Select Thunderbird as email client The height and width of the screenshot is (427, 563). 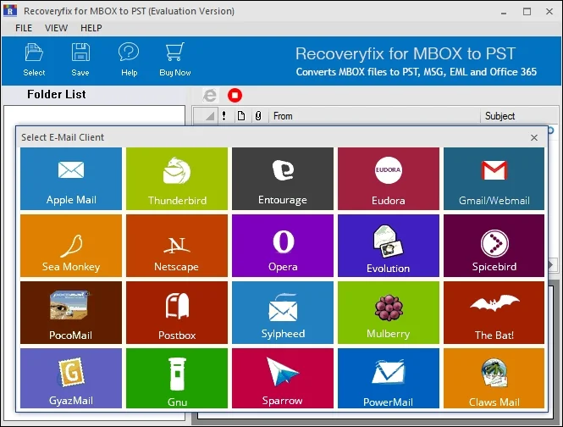177,179
